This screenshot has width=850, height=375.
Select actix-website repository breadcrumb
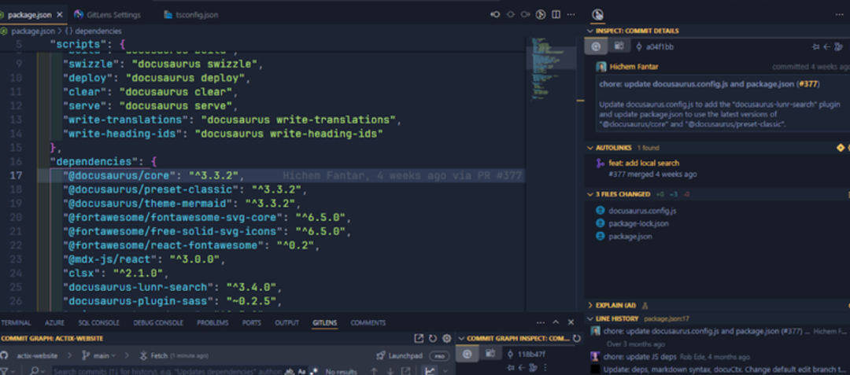37,355
